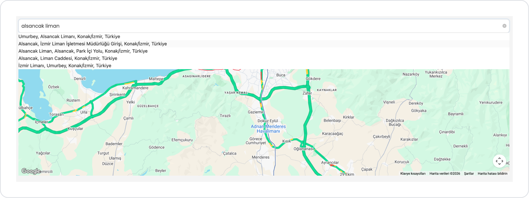
Task: Click the 'Şirinkent' map label
Action: 117,94
